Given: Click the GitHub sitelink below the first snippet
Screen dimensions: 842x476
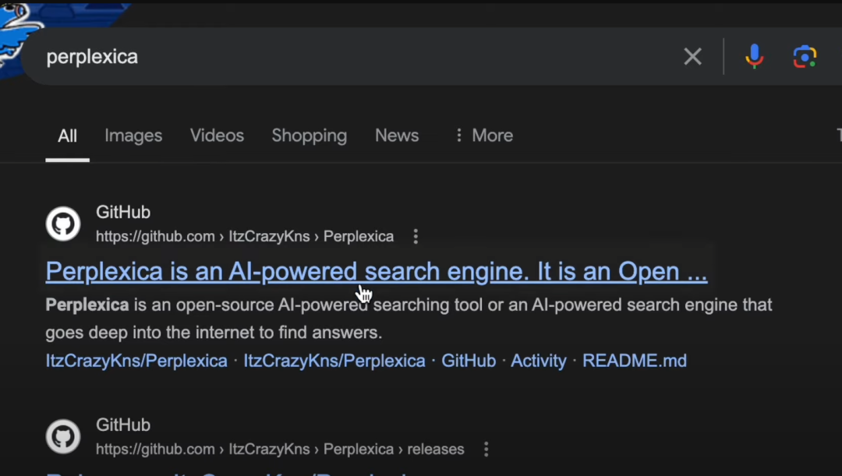Looking at the screenshot, I should (x=469, y=361).
